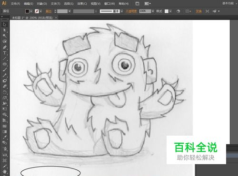The width and height of the screenshot is (238, 176).
Task: Select the Type tool
Action: pyautogui.click(x=5, y=53)
